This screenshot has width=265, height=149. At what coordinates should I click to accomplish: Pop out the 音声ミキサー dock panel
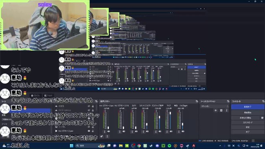coord(197,101)
